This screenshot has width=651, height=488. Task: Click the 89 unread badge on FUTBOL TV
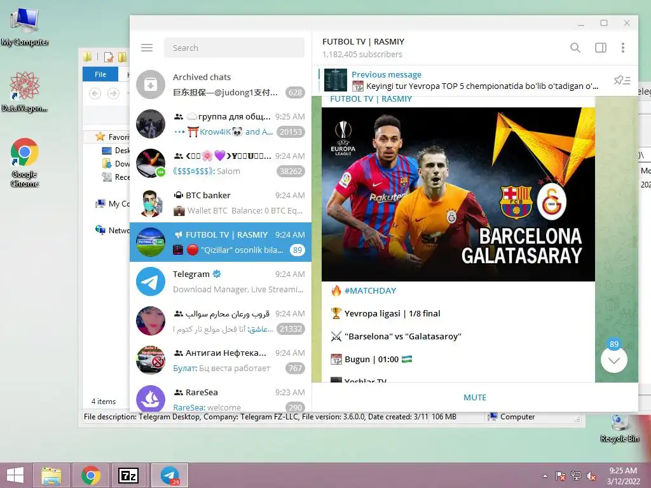tap(298, 250)
